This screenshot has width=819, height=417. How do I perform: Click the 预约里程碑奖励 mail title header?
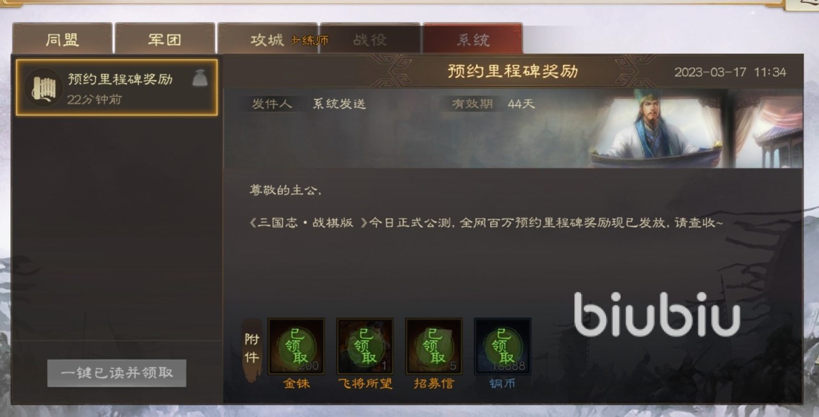click(513, 71)
